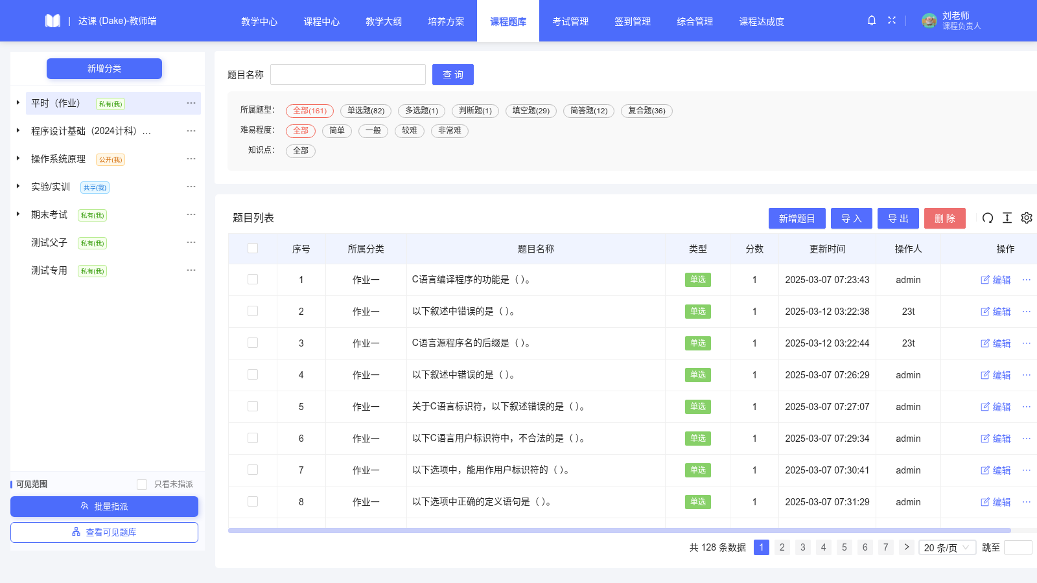Open the 20 条/页 page size dropdown
Image resolution: width=1037 pixels, height=583 pixels.
pos(947,547)
